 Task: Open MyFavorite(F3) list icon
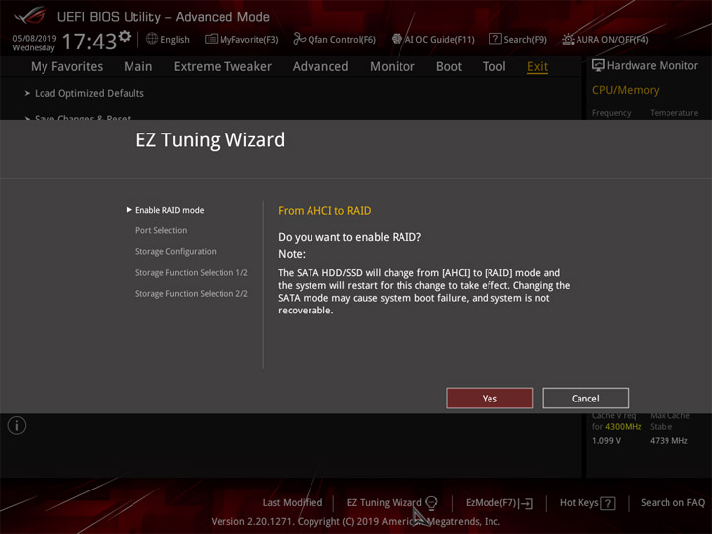coord(211,39)
